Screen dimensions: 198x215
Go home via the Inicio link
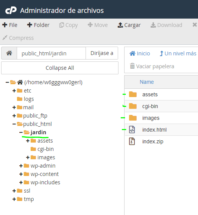(x=140, y=53)
